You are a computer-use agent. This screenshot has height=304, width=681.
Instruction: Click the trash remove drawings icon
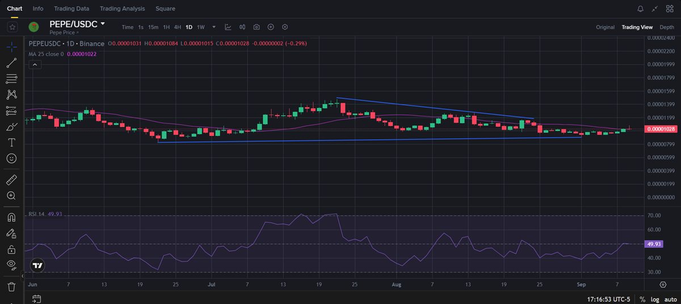pyautogui.click(x=11, y=286)
